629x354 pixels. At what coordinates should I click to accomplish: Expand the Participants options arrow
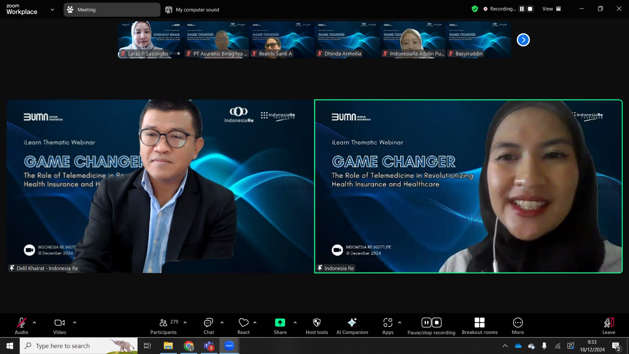[x=185, y=323]
